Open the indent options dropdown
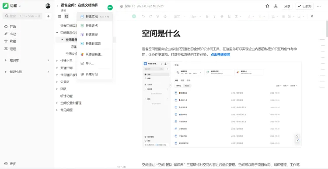Viewport: 328px width, 169px height. (300, 16)
